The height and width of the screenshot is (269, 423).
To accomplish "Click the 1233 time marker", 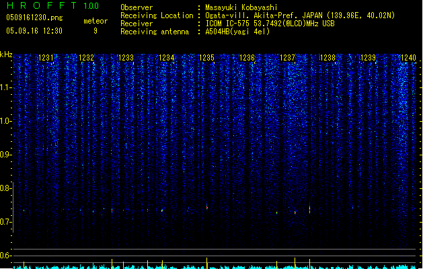I will pyautogui.click(x=126, y=58).
